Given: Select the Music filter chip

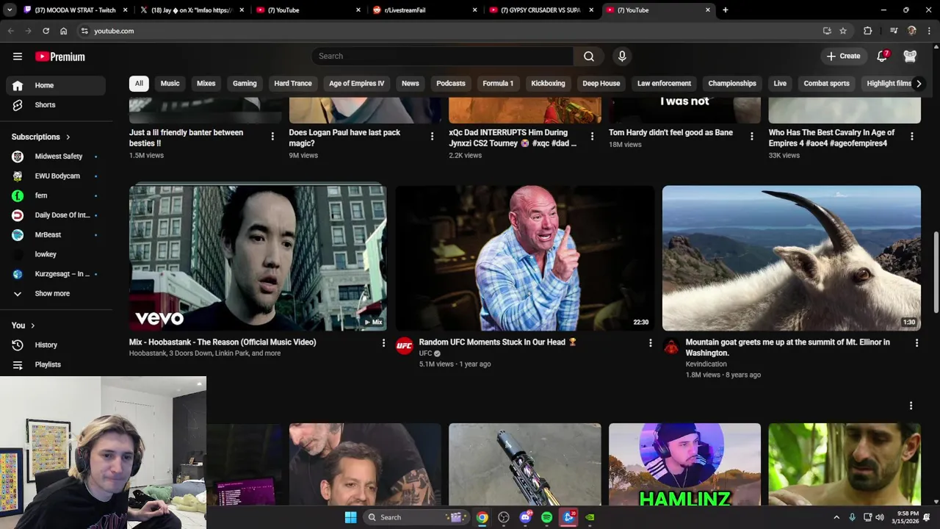Looking at the screenshot, I should [170, 84].
